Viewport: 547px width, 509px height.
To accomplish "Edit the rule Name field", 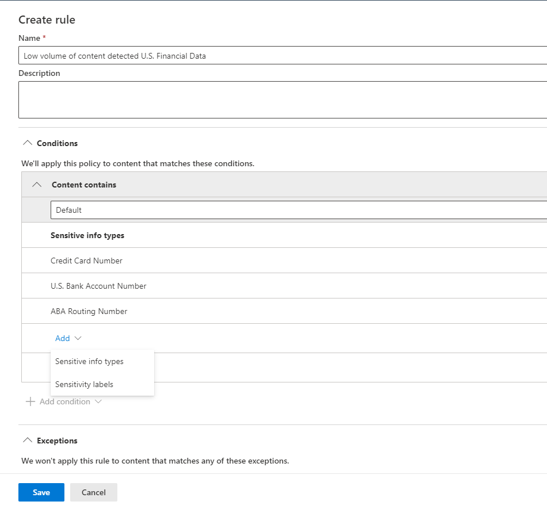I will click(230, 55).
